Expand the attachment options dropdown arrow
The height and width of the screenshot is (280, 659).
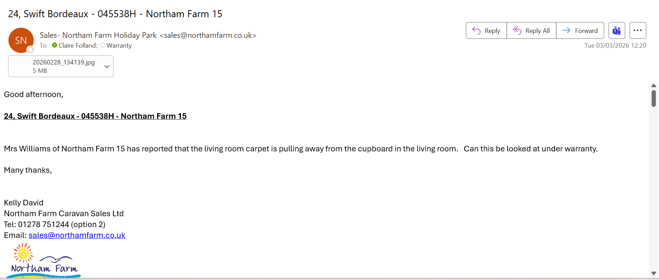point(107,67)
